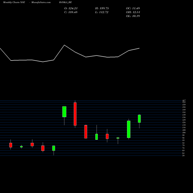Click the 159 price axis label

coord(184,105)
